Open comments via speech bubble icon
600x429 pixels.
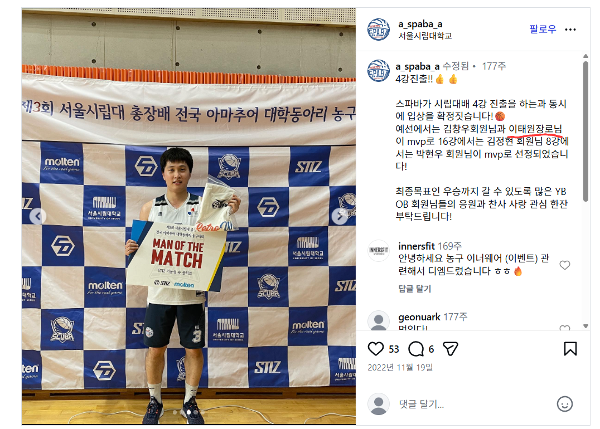[x=416, y=349]
